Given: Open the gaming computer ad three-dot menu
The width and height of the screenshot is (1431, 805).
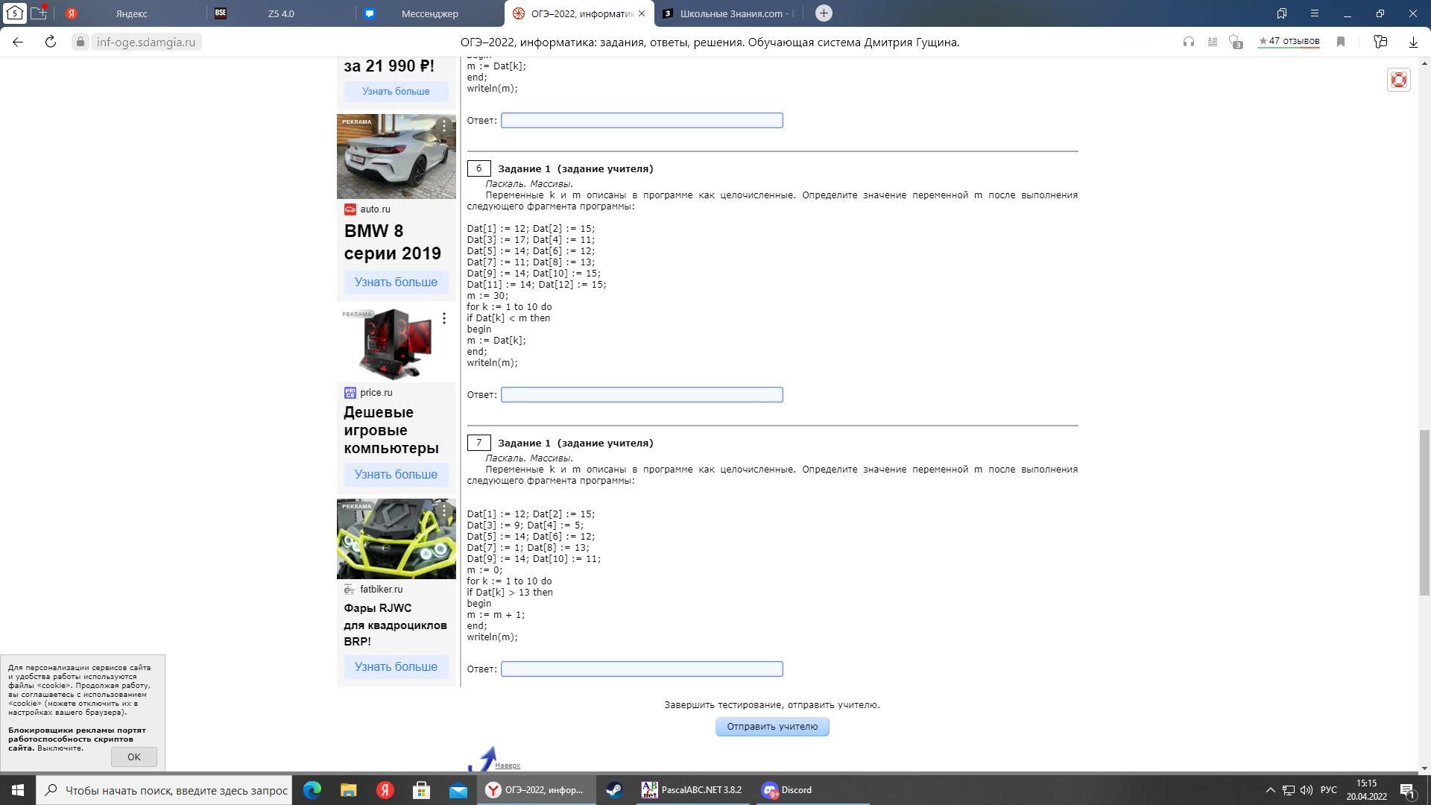Looking at the screenshot, I should (444, 318).
